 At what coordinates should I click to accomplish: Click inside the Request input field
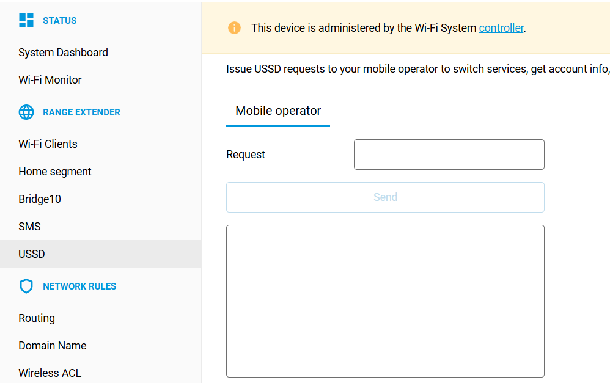tap(449, 154)
